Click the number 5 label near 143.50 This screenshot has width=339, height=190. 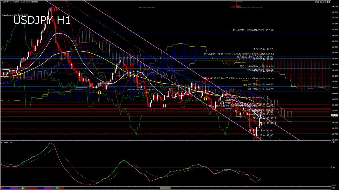click(276, 118)
